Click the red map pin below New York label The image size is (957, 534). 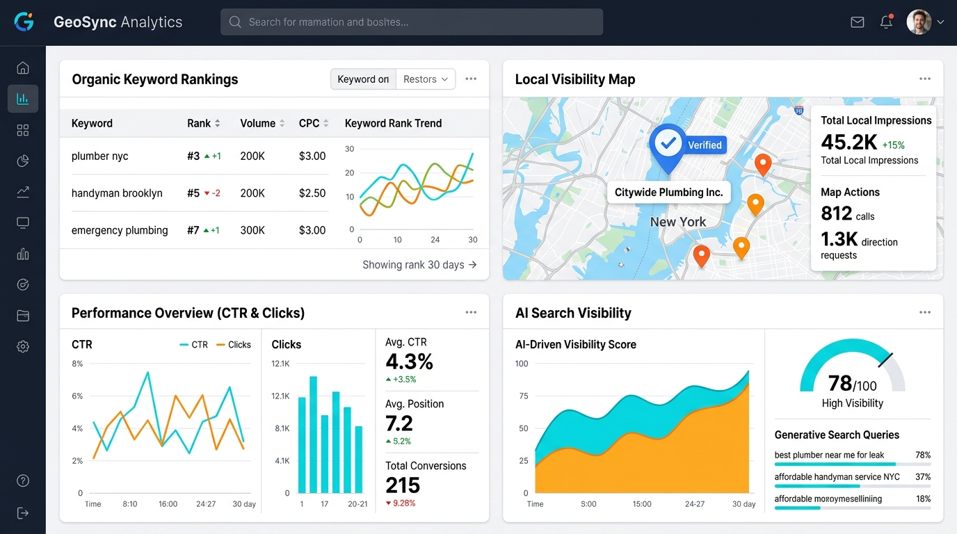coord(702,256)
